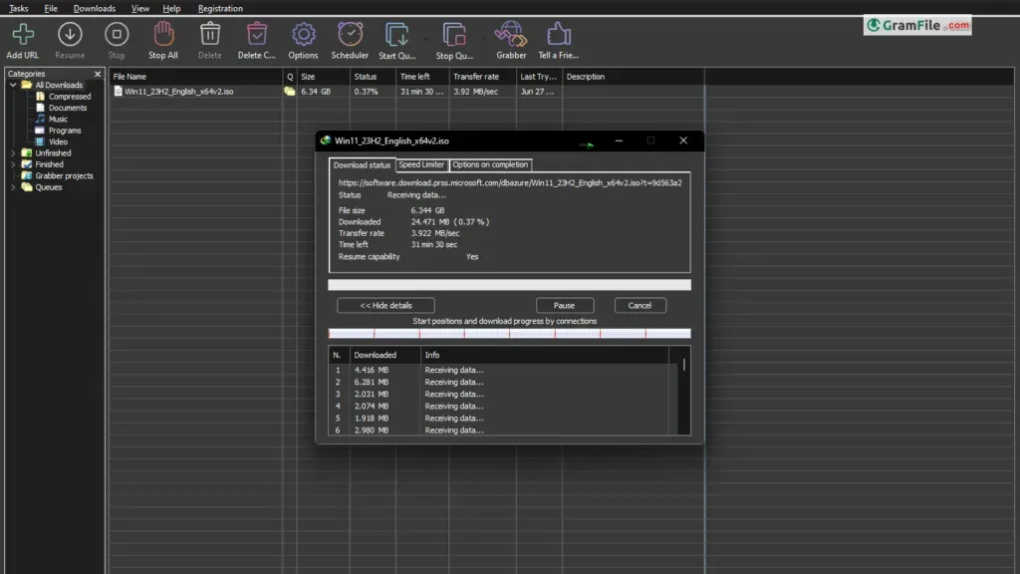Sort by Status column header
Image resolution: width=1020 pixels, height=574 pixels.
tap(373, 77)
